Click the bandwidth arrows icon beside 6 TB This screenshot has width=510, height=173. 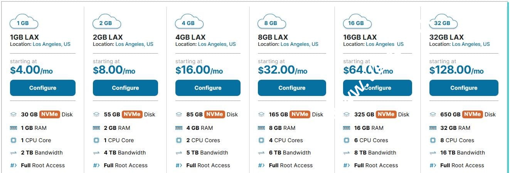[x=261, y=153]
